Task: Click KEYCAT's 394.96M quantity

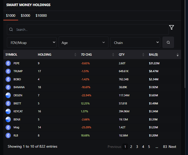Action: coord(124,111)
